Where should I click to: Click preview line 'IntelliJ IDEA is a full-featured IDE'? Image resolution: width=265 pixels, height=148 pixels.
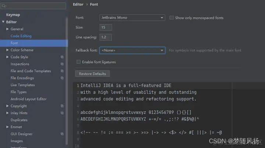pyautogui.click(x=126, y=86)
